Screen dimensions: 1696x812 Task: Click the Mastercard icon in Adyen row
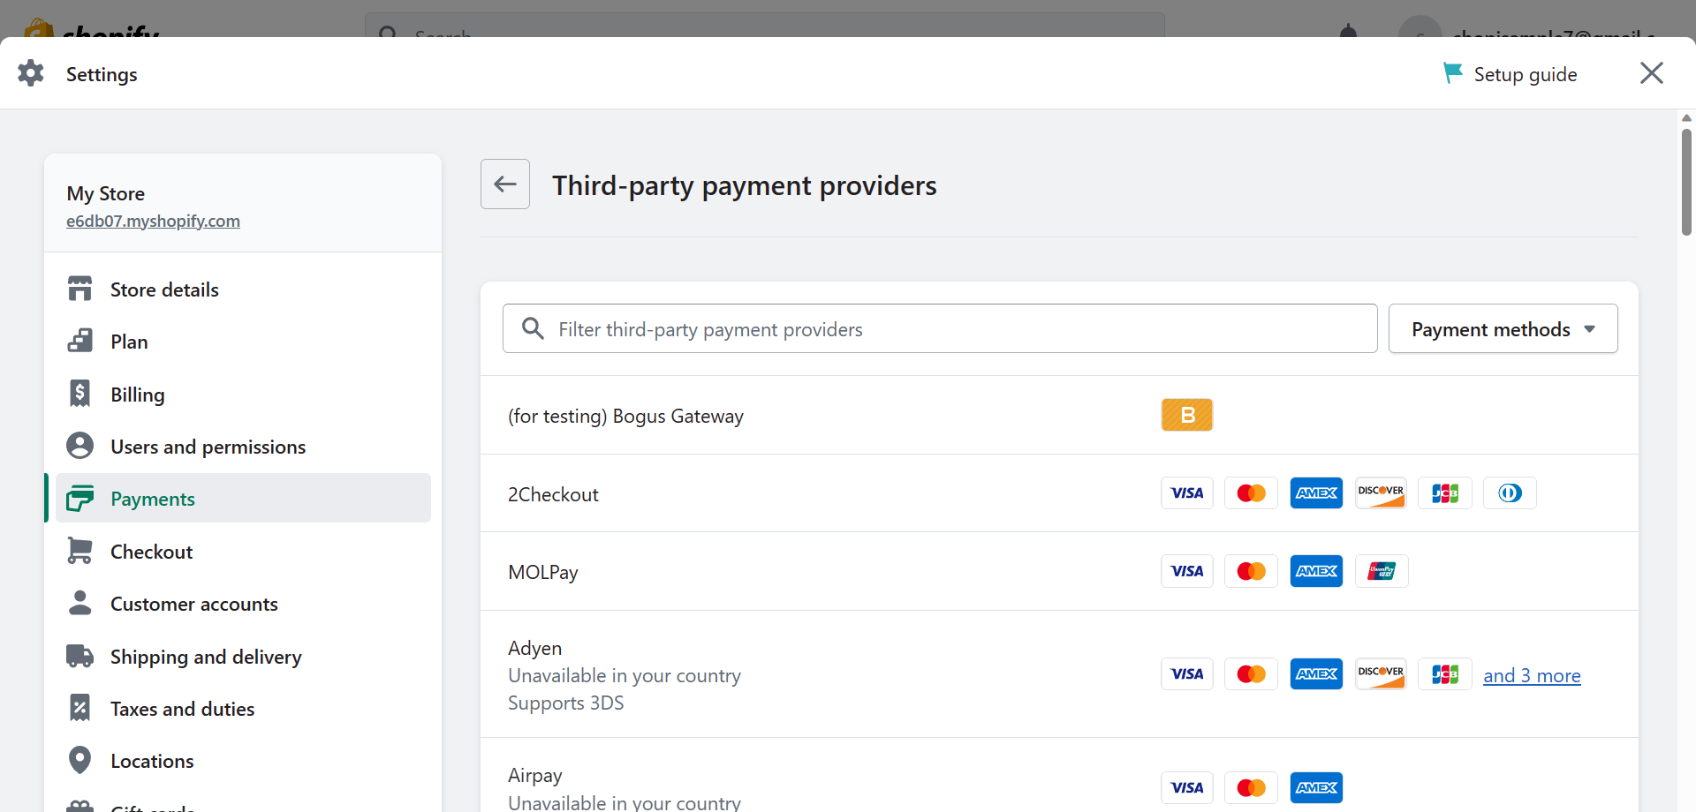(1251, 674)
